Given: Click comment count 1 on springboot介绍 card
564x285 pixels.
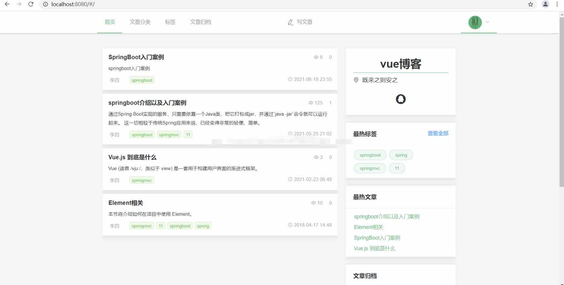Looking at the screenshot, I should (x=330, y=103).
